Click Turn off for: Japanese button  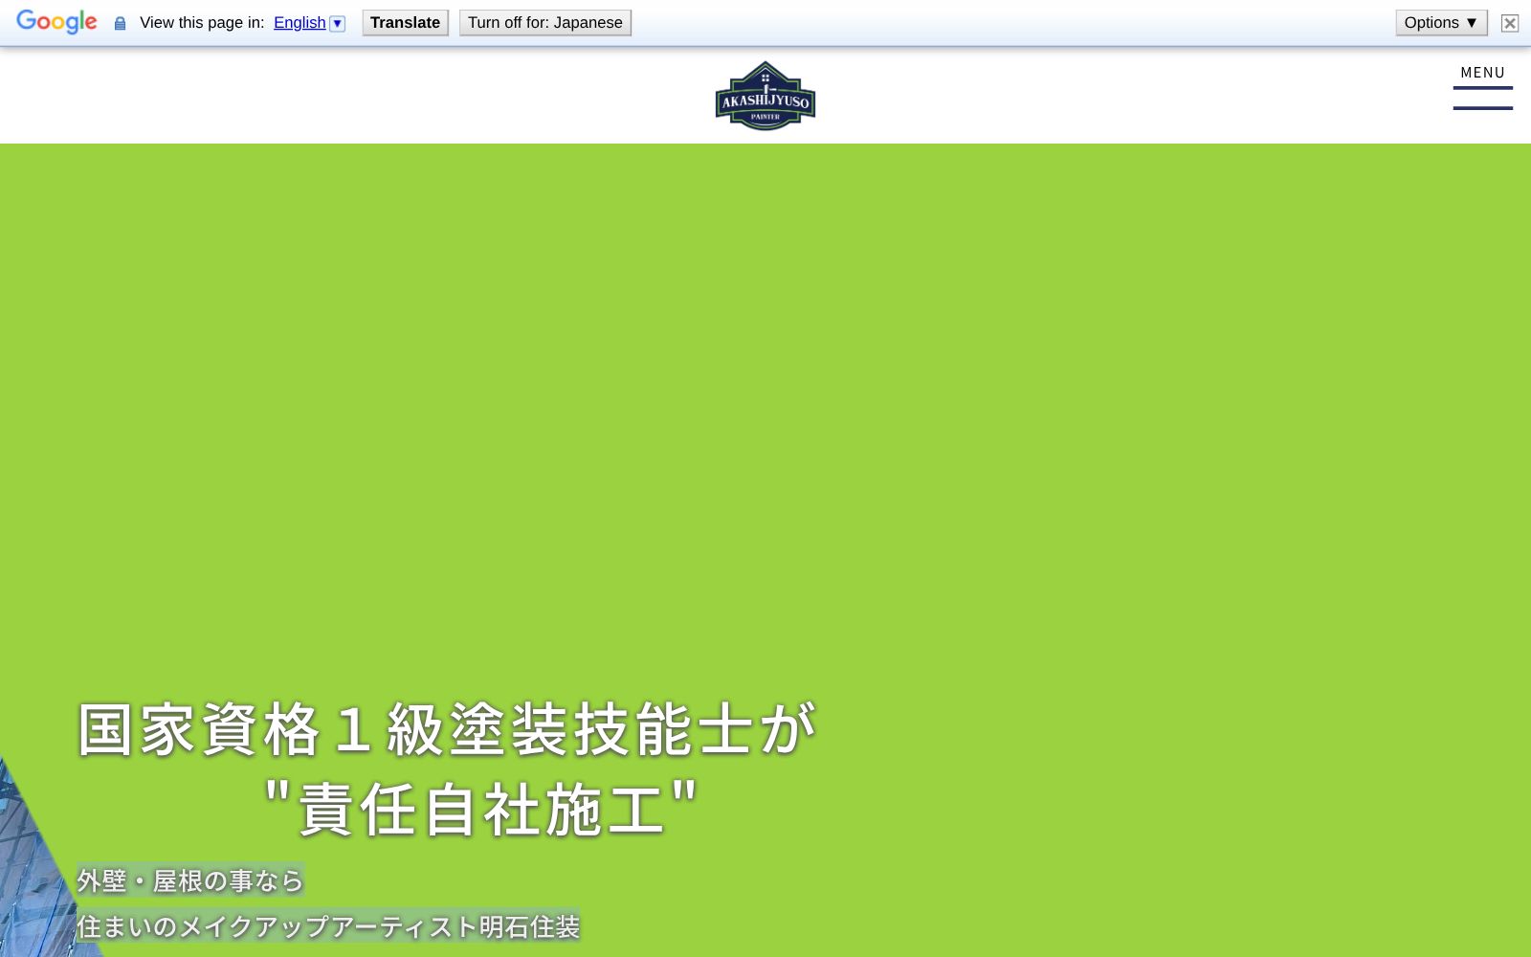click(544, 23)
